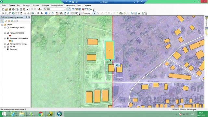Open the ArcToolbox red toolbox icon
The image size is (208, 117).
(83, 9)
